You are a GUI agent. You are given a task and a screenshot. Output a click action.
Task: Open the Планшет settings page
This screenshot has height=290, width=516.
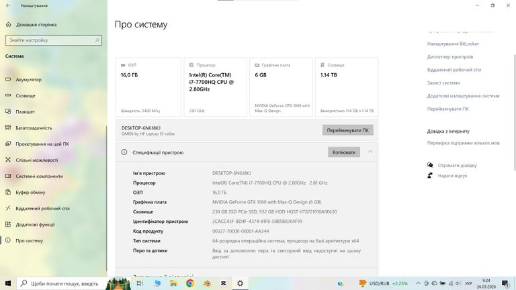point(25,112)
